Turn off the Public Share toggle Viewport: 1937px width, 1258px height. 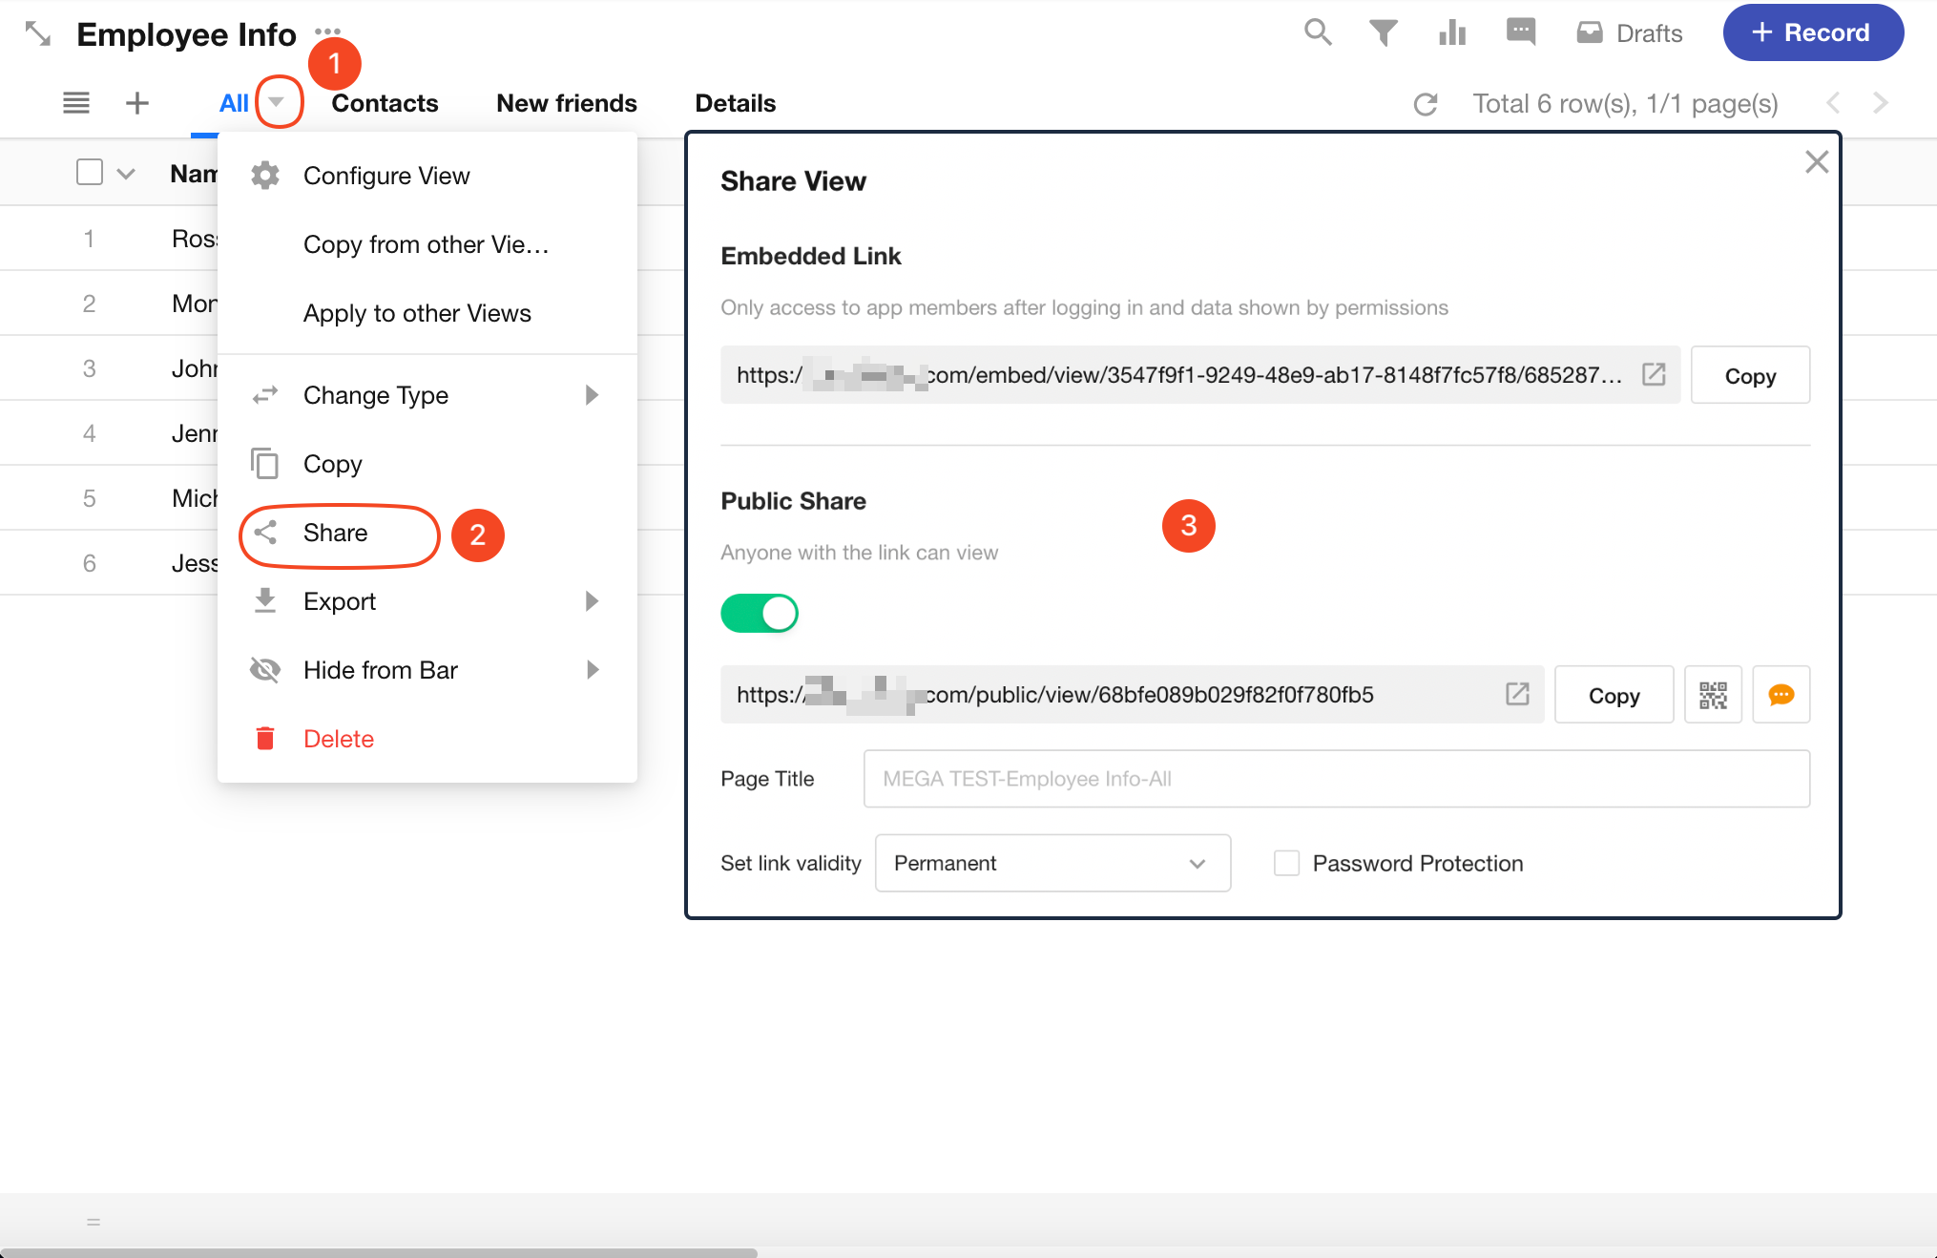click(760, 614)
